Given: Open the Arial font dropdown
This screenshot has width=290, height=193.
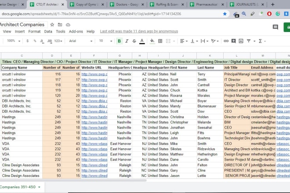Looking at the screenshot, I should pos(81,41).
